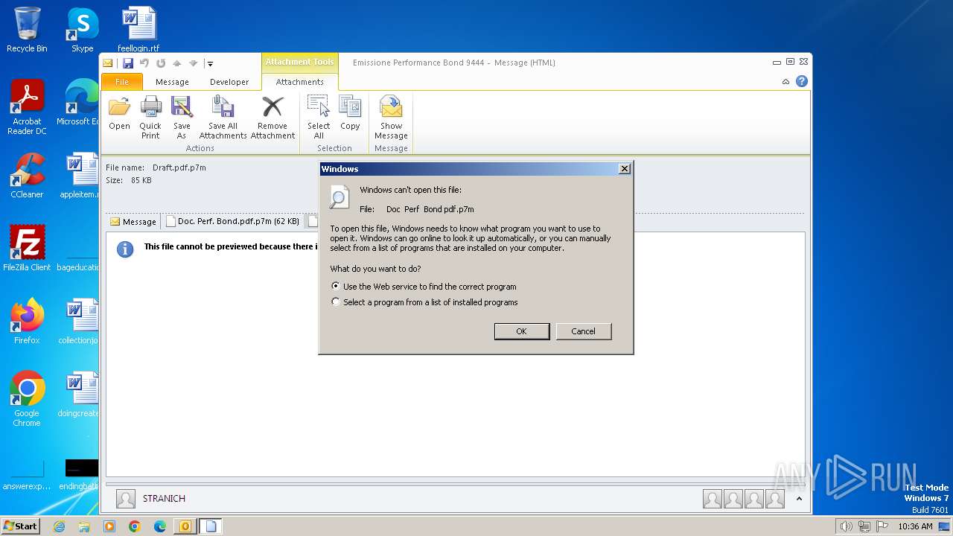Click the last contact photo in People Pane
Image resolution: width=953 pixels, height=536 pixels.
[775, 499]
